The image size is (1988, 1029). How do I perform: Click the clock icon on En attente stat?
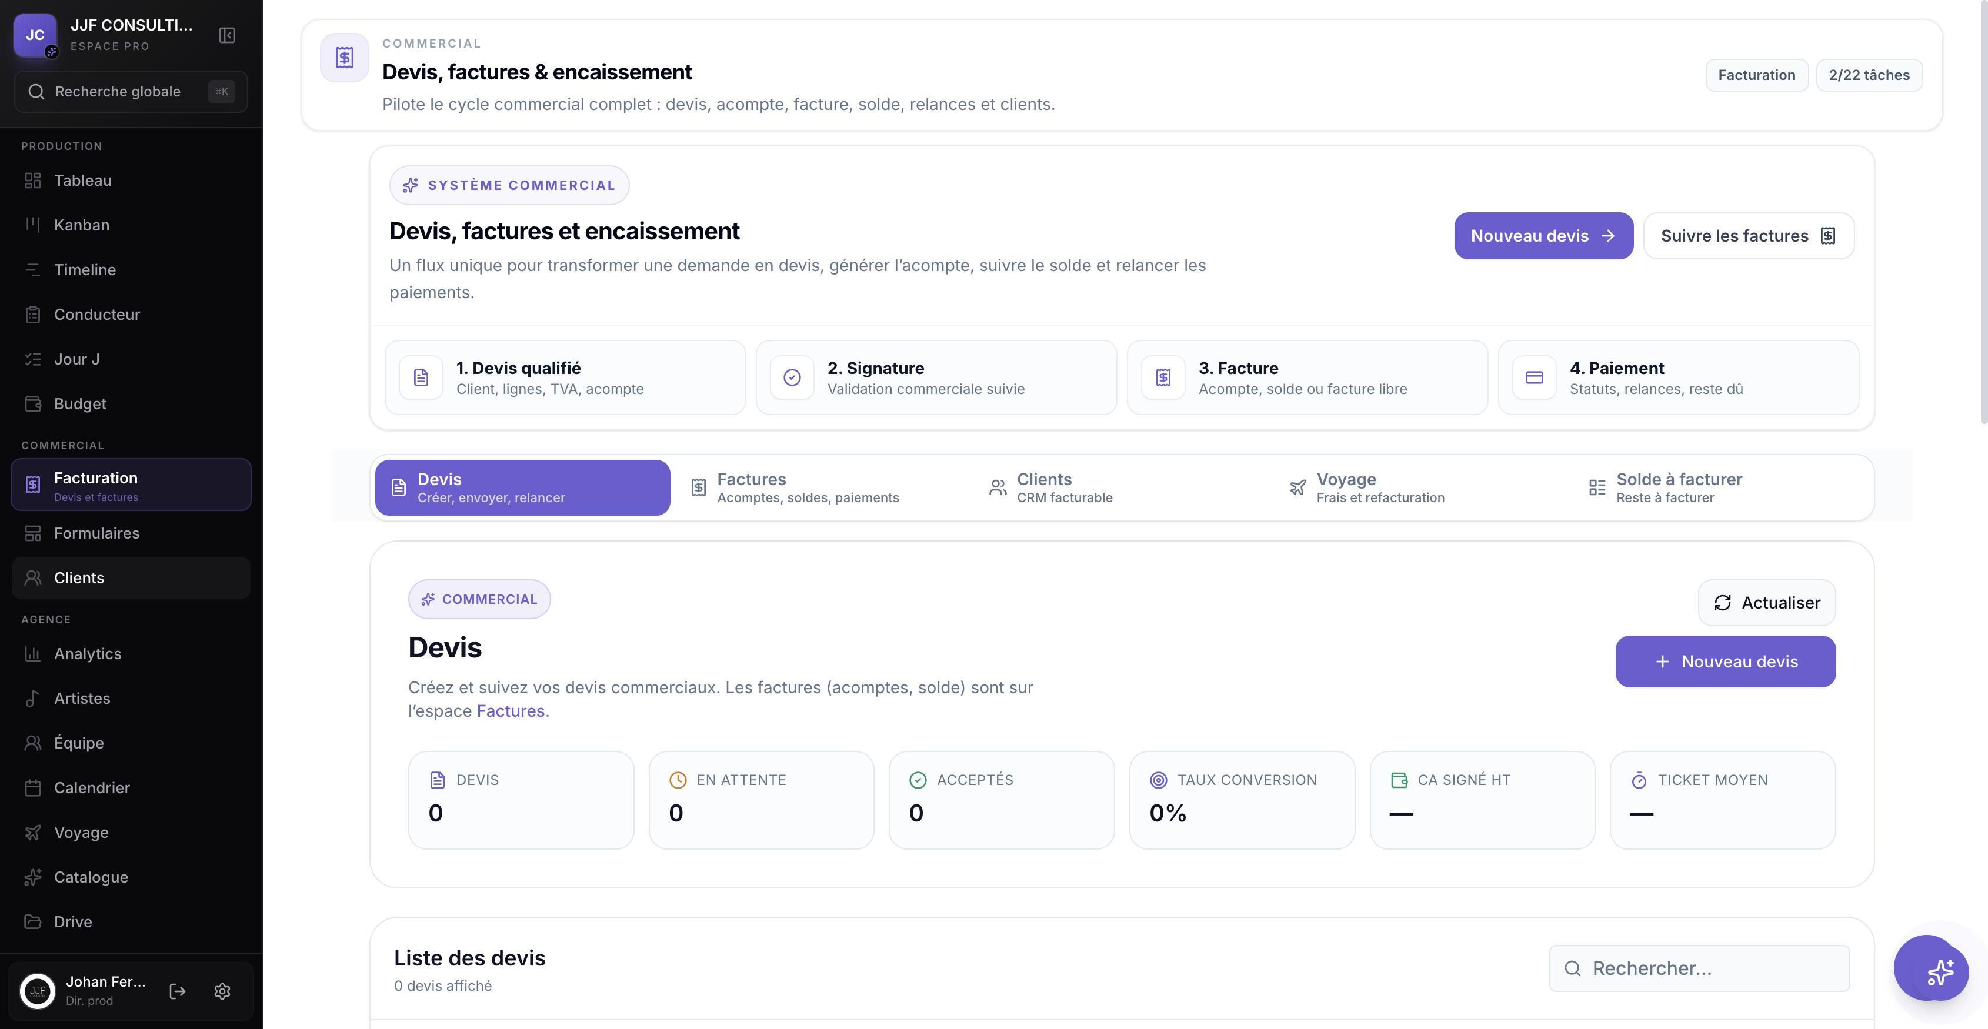[678, 780]
